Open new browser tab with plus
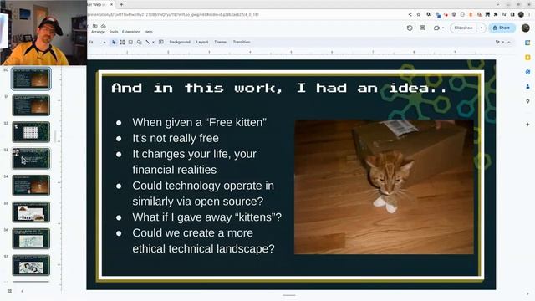 121,4
